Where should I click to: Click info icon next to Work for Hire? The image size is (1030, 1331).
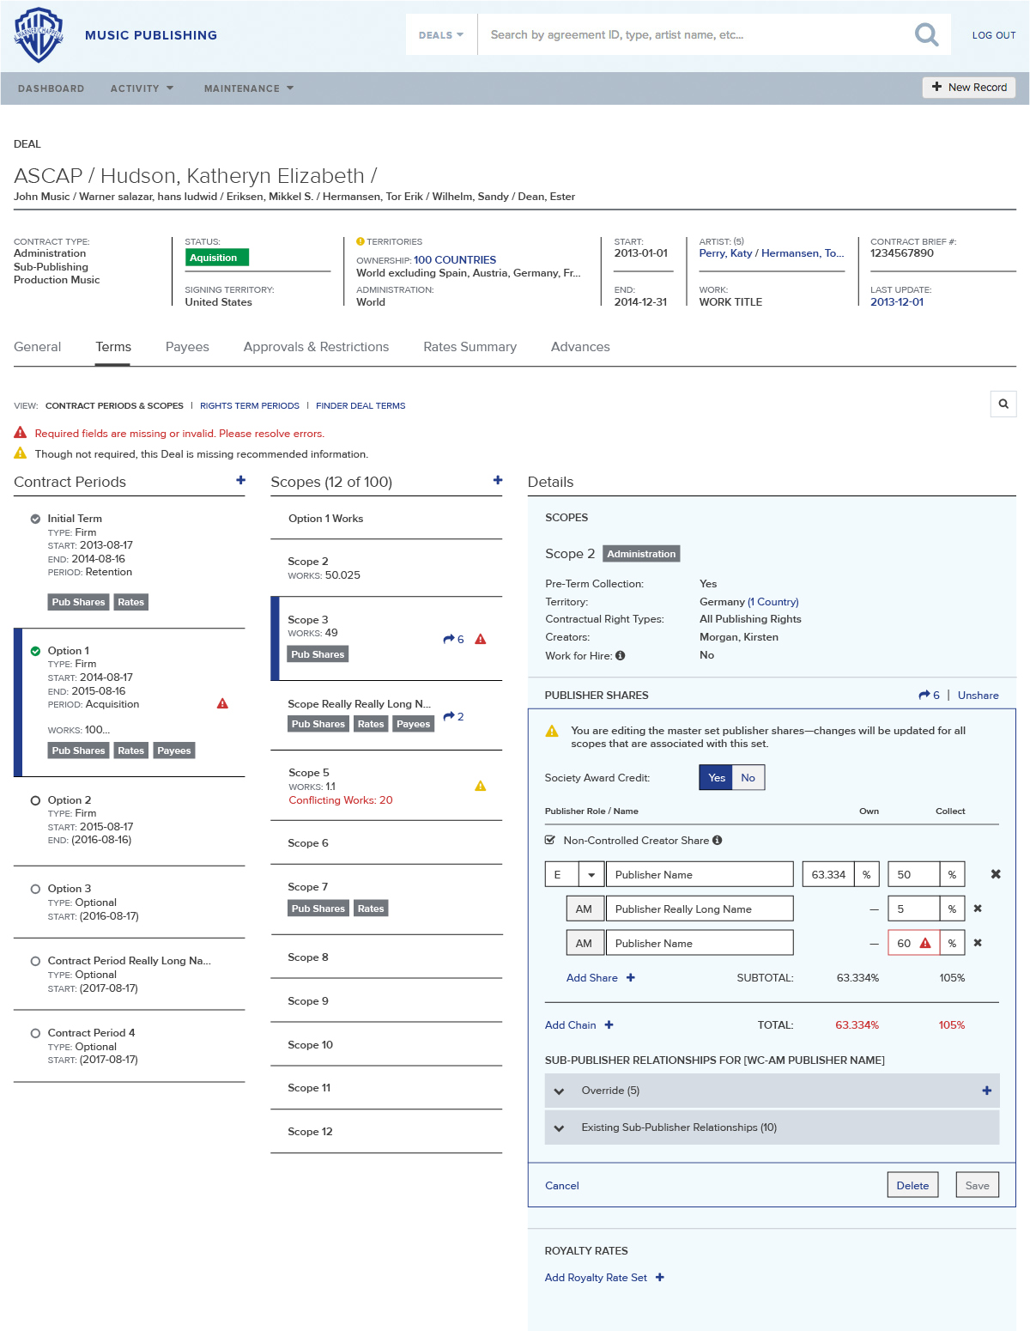[x=621, y=656]
